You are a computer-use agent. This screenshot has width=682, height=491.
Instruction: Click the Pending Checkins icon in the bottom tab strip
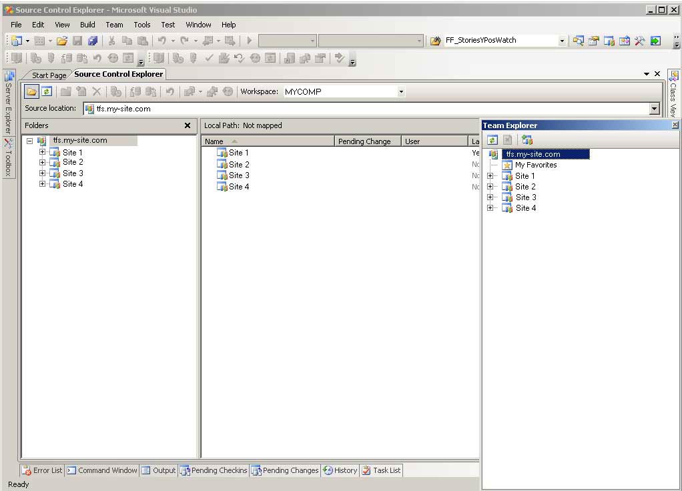point(185,470)
